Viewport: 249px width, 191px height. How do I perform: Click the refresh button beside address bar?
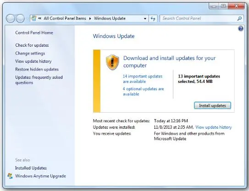(153, 19)
